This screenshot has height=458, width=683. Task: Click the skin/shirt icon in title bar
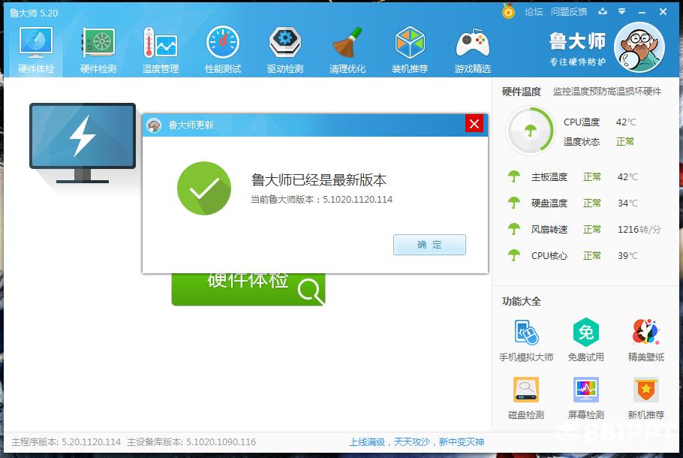[603, 11]
